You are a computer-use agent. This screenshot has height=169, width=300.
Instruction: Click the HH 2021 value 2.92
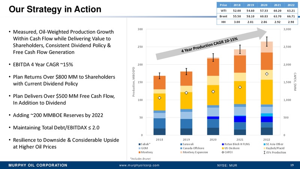pos(277,22)
